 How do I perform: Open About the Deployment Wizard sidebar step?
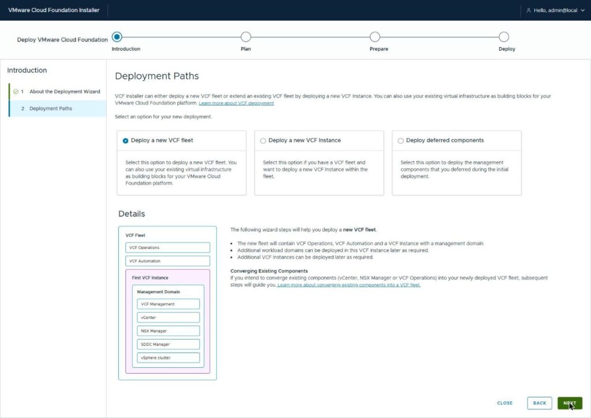(x=58, y=92)
